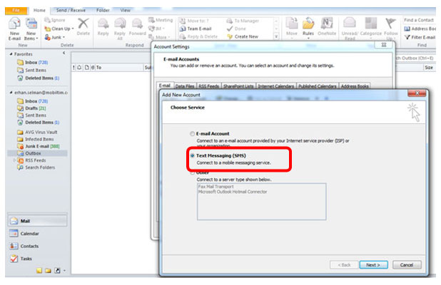
Task: Click the Notes icon in navigation bar
Action: [39, 271]
